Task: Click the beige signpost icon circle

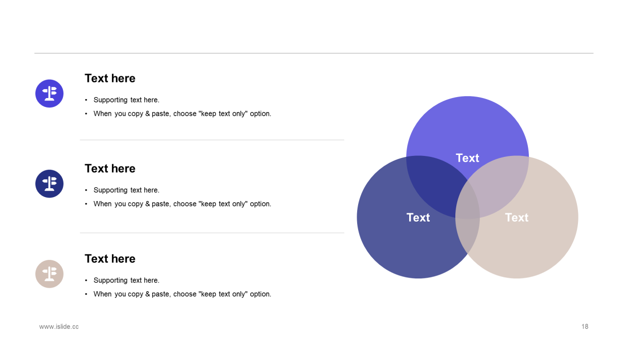Action: (50, 274)
